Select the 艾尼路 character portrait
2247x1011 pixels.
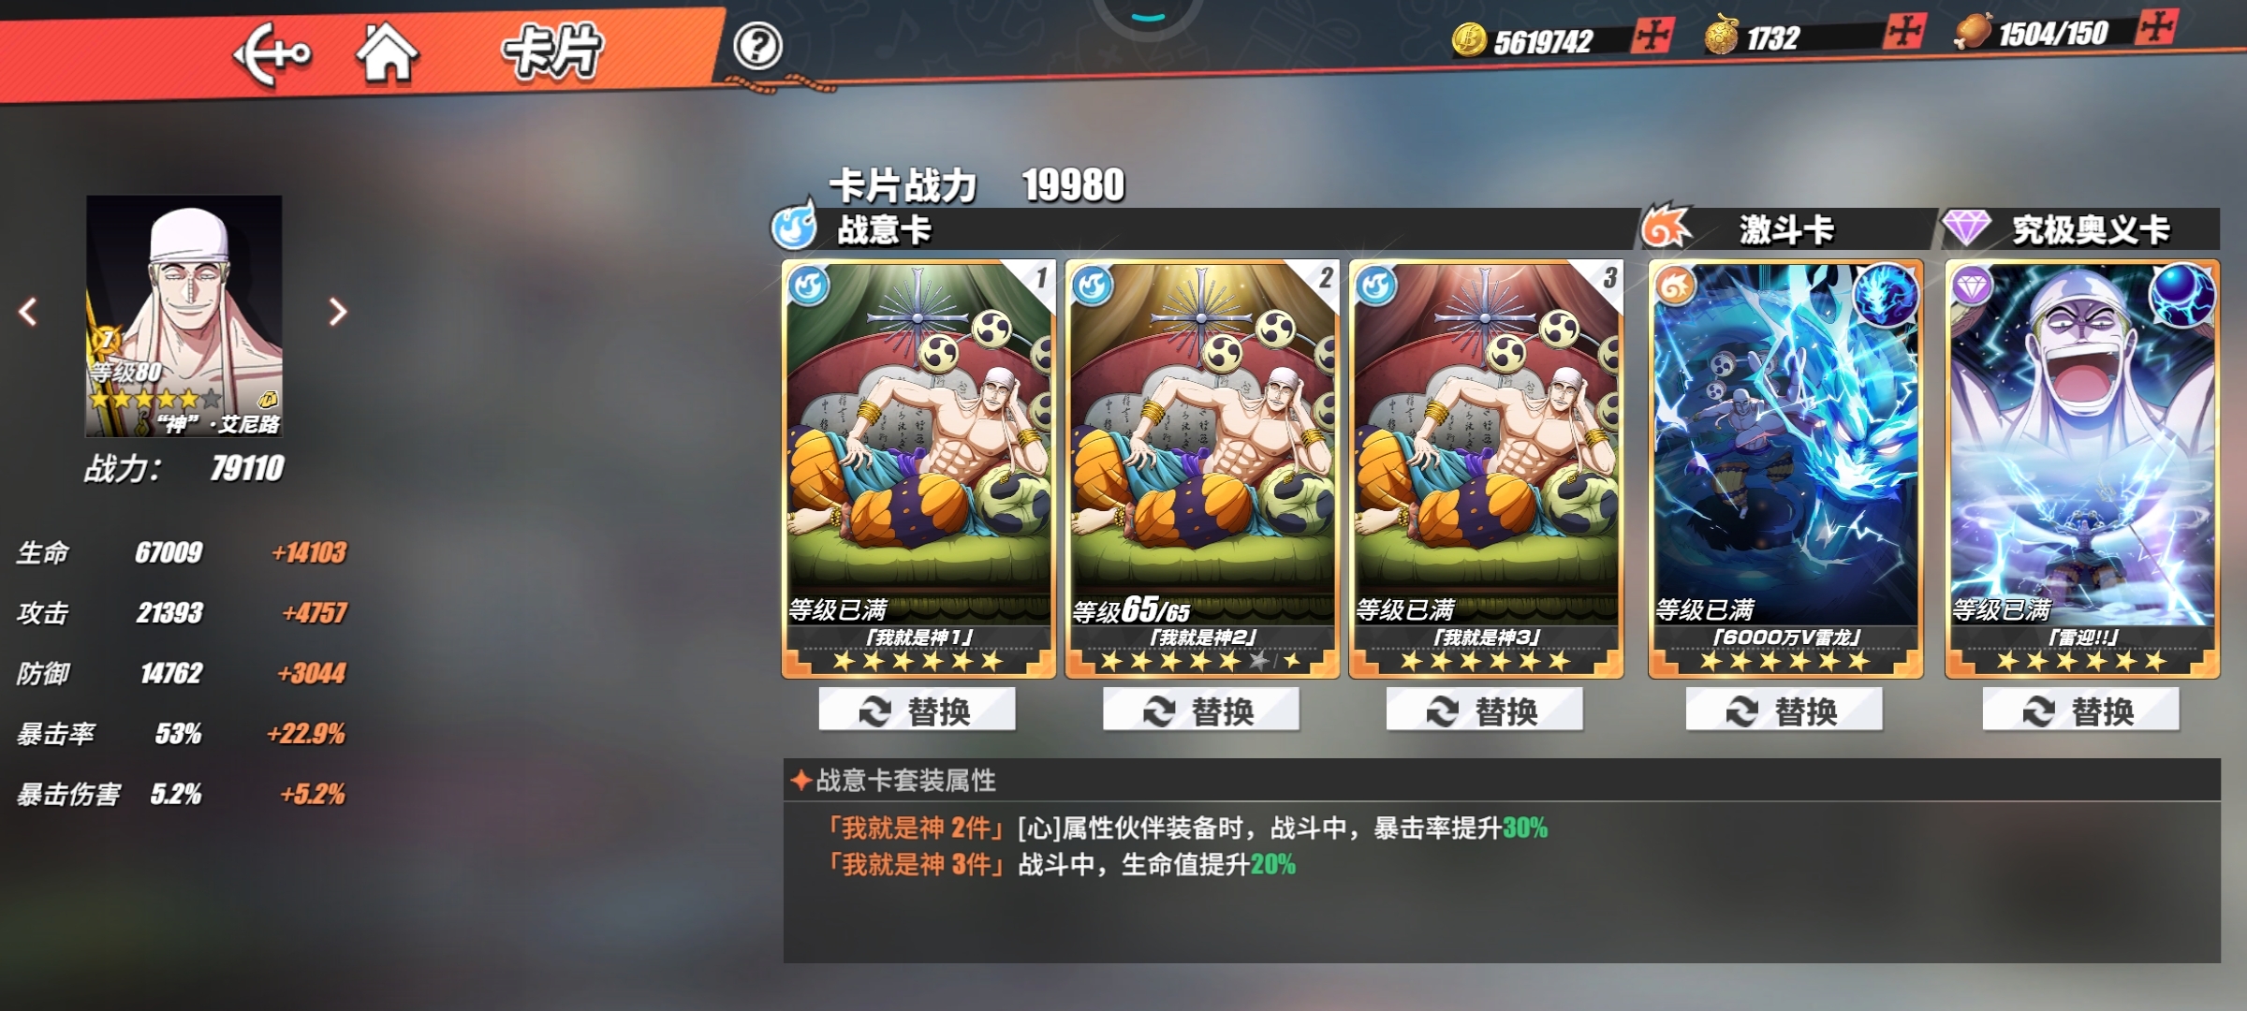pos(184,315)
